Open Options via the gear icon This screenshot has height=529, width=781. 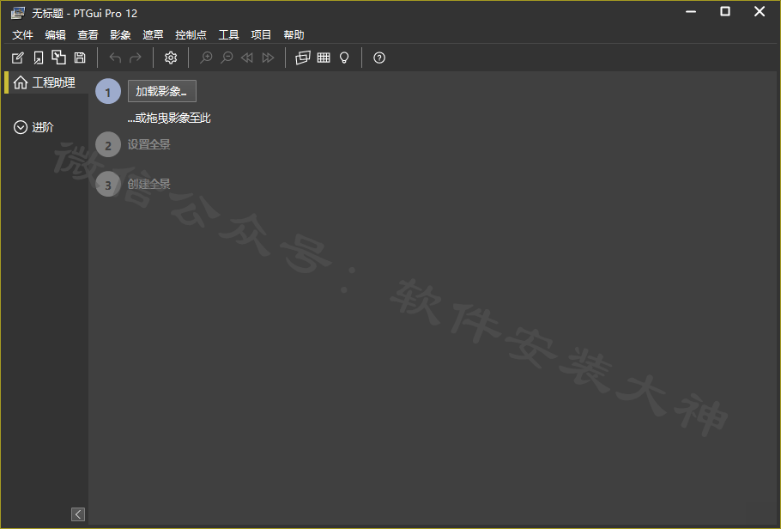(171, 58)
